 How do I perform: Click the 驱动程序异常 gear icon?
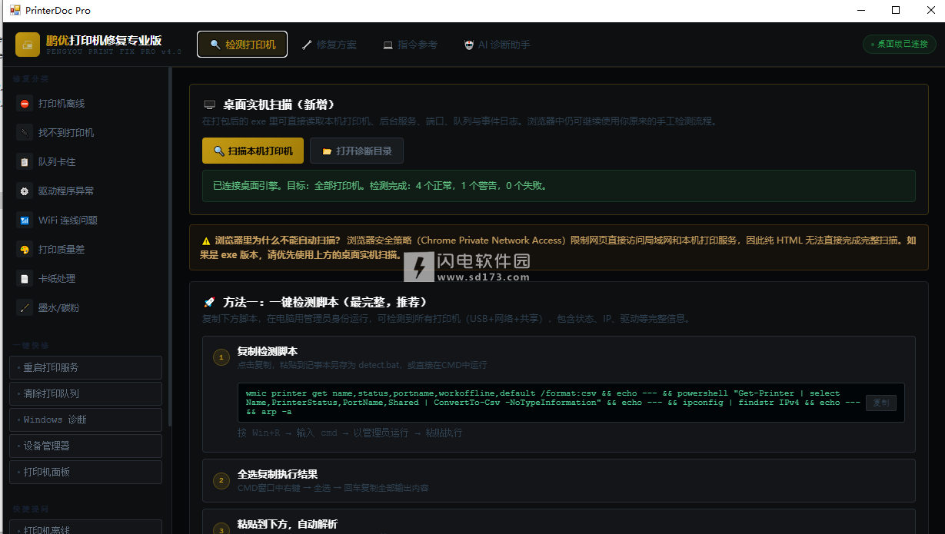coord(25,191)
